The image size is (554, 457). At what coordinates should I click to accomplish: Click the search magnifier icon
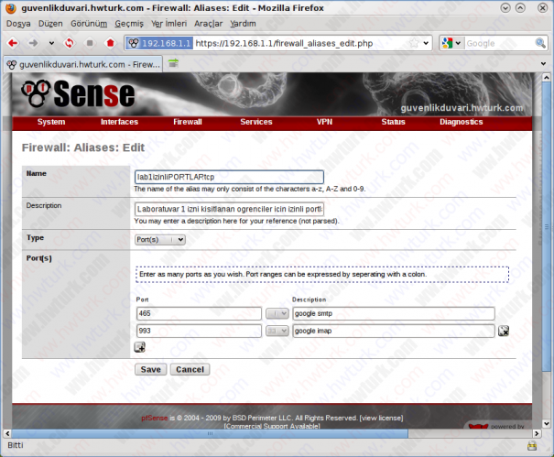click(540, 43)
